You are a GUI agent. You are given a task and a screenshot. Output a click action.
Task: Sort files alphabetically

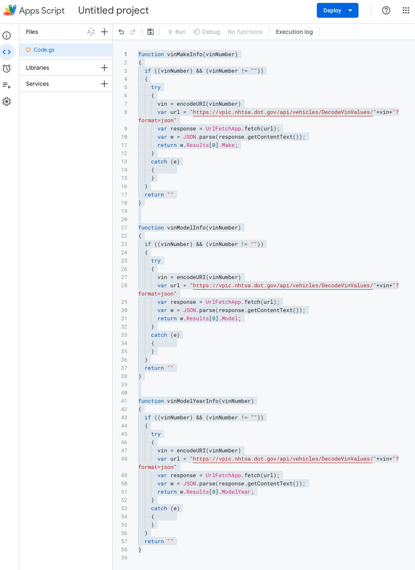tap(91, 32)
